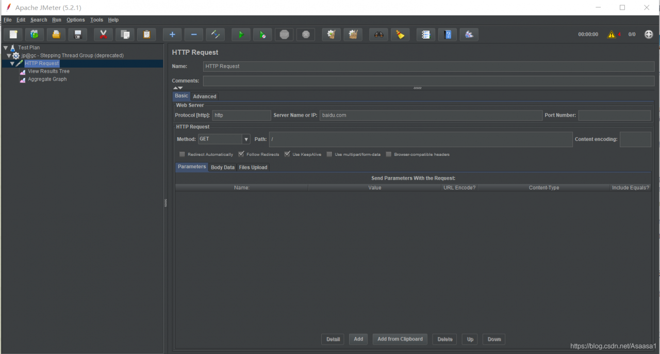
Task: Create a new test plan via toolbar icon
Action: [13, 35]
